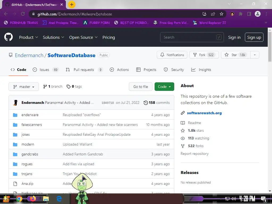Go back with browser back arrow
Viewport: 272px width, 204px height.
pos(6,14)
